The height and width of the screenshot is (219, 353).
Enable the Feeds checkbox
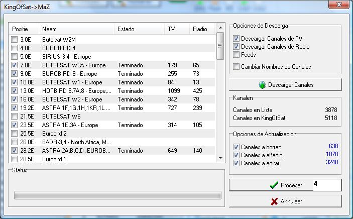236,55
